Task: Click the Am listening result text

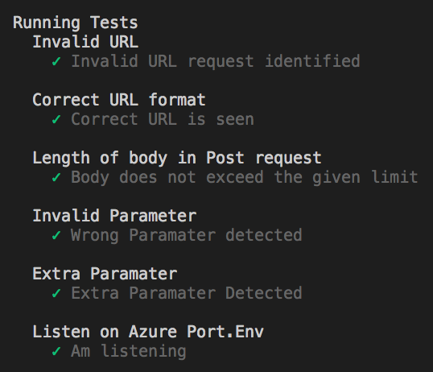Action: click(129, 352)
